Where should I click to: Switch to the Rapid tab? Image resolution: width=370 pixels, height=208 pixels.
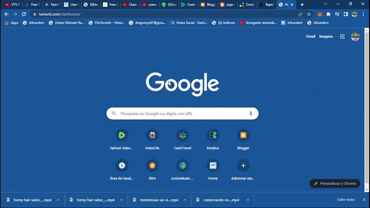pyautogui.click(x=267, y=5)
